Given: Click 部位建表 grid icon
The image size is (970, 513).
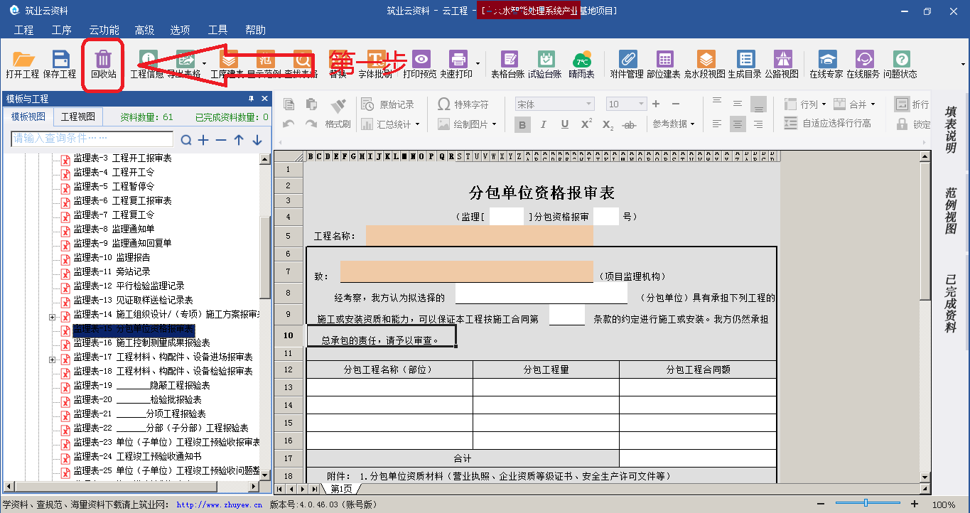Looking at the screenshot, I should click(x=664, y=64).
